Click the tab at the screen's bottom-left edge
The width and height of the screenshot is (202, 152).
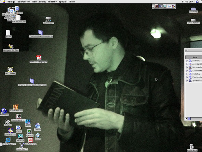[1, 144]
